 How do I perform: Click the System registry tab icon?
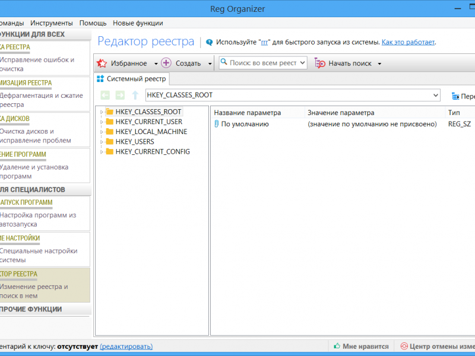point(100,79)
